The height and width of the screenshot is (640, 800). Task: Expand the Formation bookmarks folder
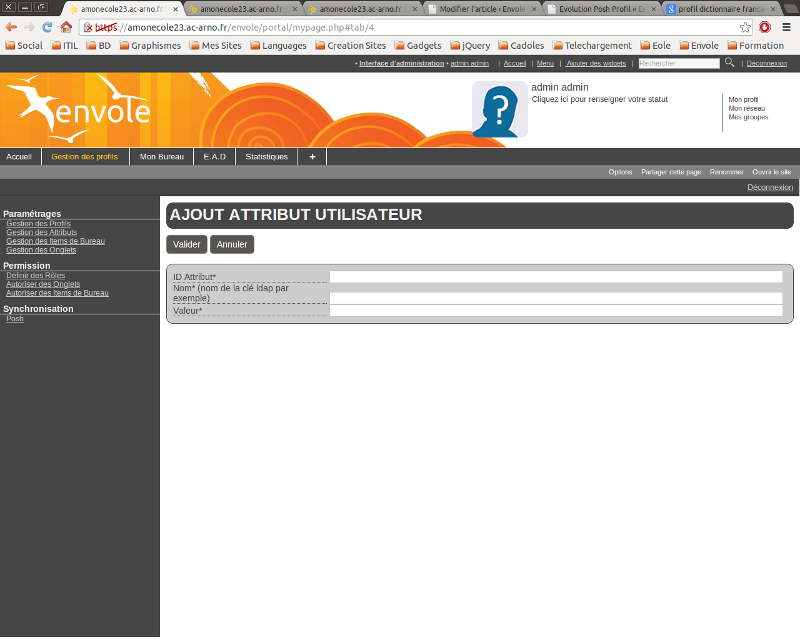click(755, 46)
